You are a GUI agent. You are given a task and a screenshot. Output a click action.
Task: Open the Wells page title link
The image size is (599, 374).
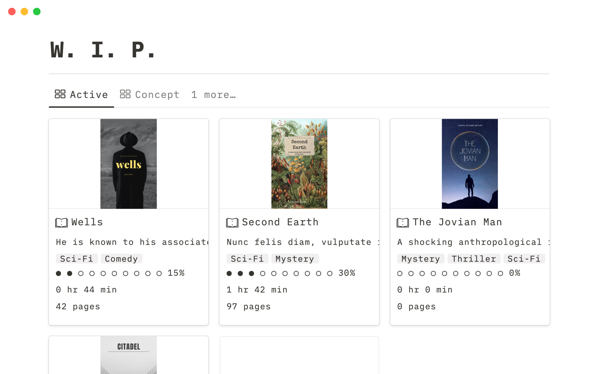[87, 222]
